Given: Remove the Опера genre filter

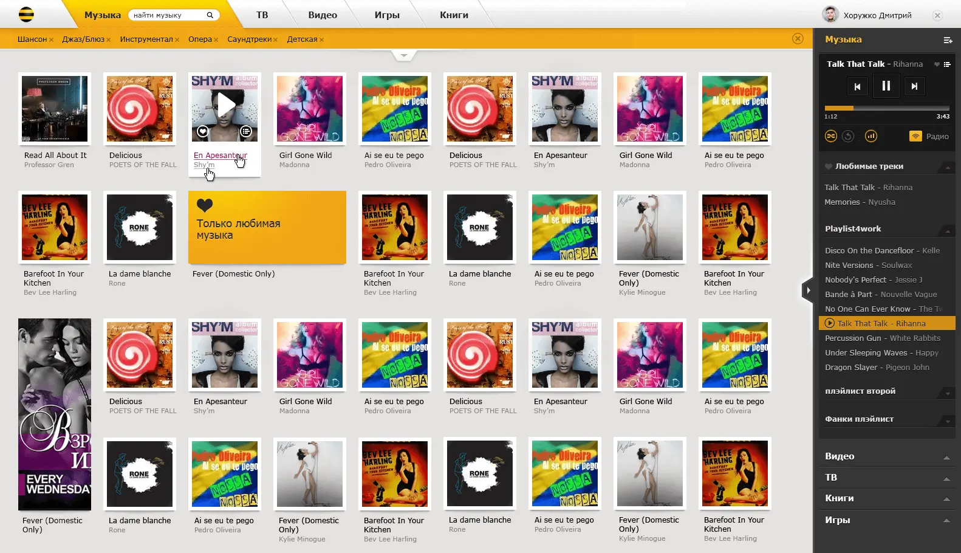Looking at the screenshot, I should pyautogui.click(x=216, y=40).
